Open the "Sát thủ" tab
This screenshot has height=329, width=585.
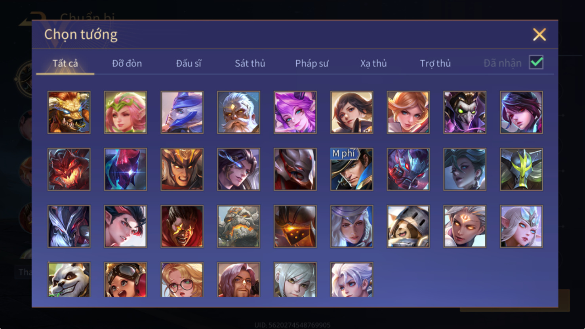click(x=250, y=63)
